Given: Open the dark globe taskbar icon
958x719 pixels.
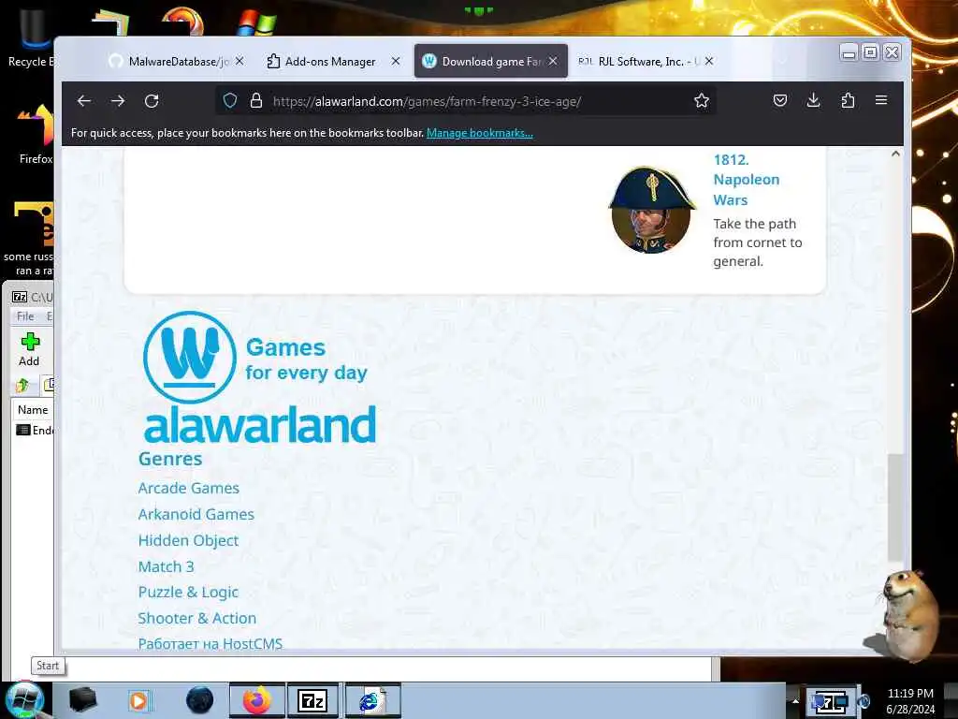Looking at the screenshot, I should pos(199,700).
